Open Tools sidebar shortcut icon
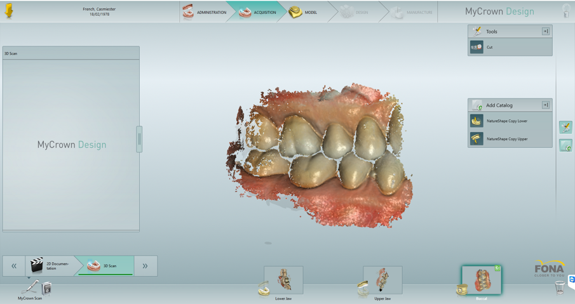This screenshot has width=575, height=304. pyautogui.click(x=565, y=128)
